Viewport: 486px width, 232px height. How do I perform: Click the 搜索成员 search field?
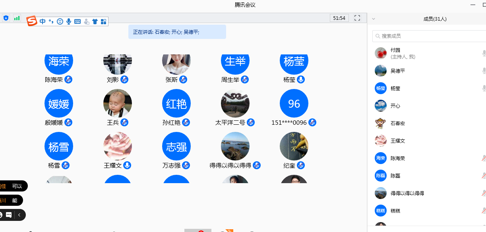click(429, 36)
